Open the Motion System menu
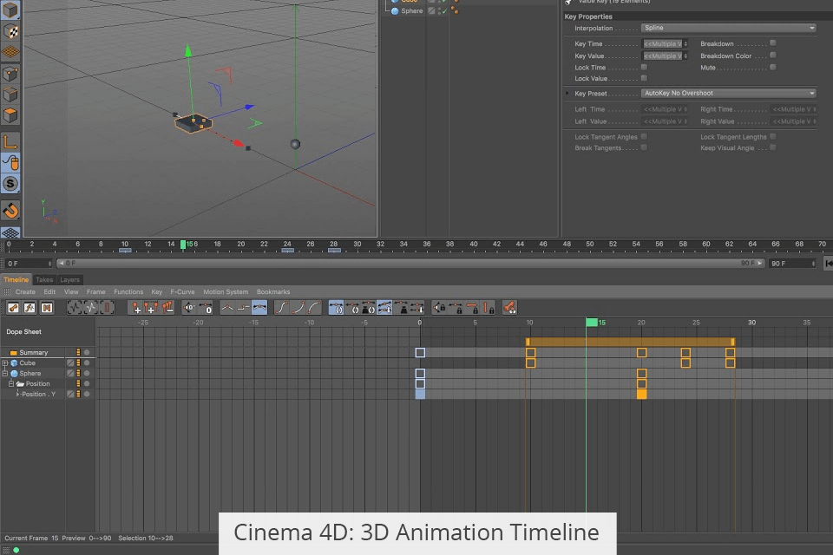This screenshot has width=833, height=555. click(225, 292)
